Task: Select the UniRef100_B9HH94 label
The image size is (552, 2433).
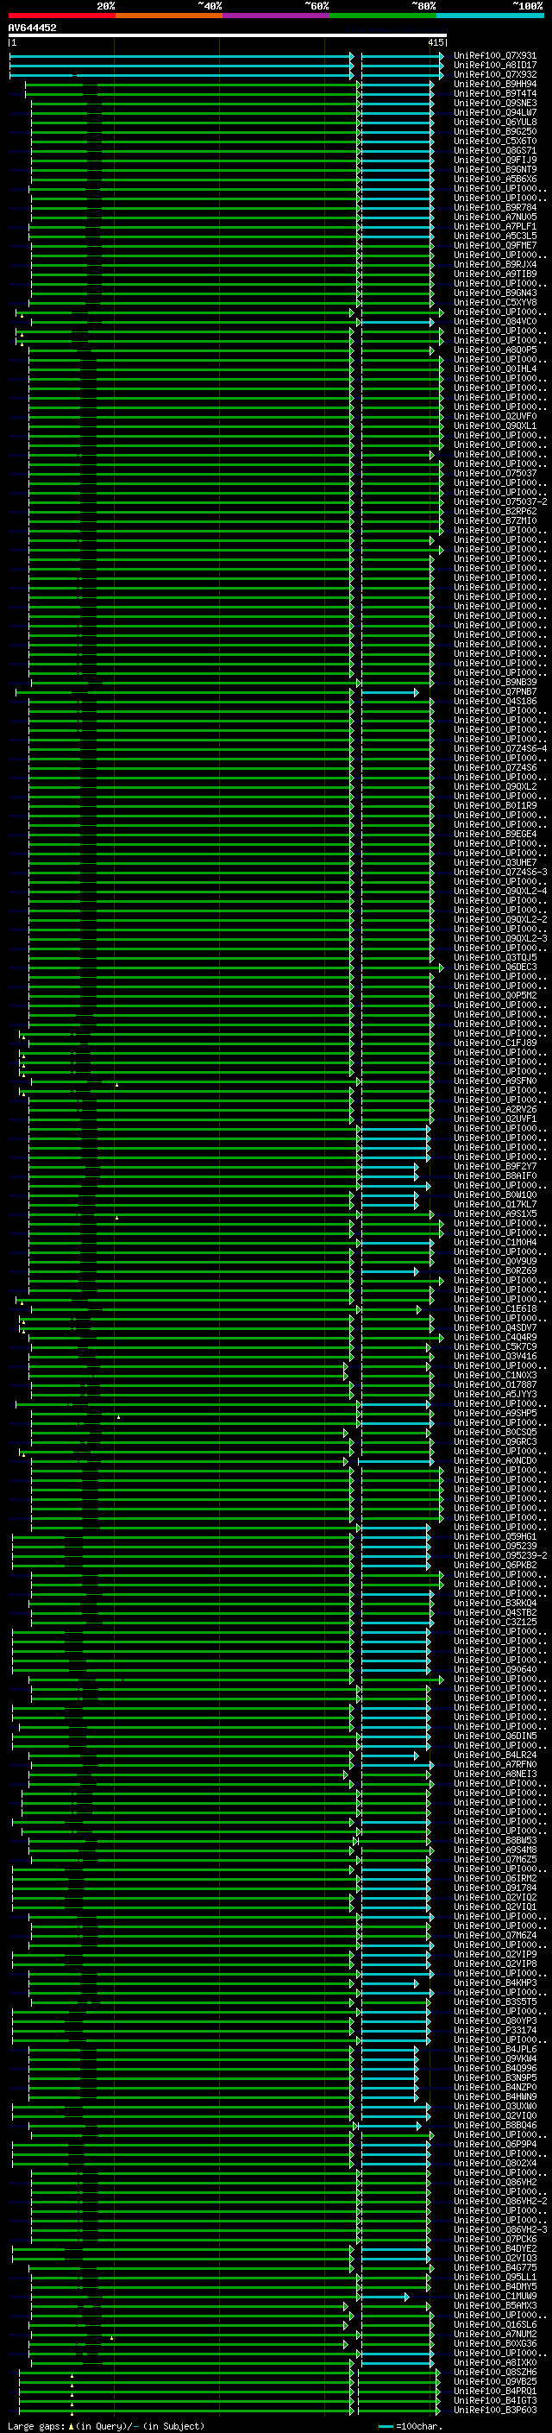Action: tap(495, 84)
